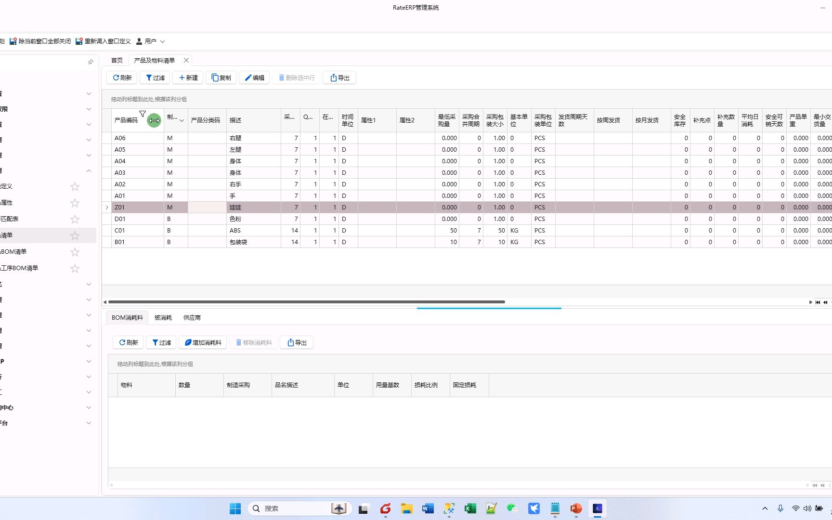Toggle favorite star next to 匹配表

tap(75, 219)
